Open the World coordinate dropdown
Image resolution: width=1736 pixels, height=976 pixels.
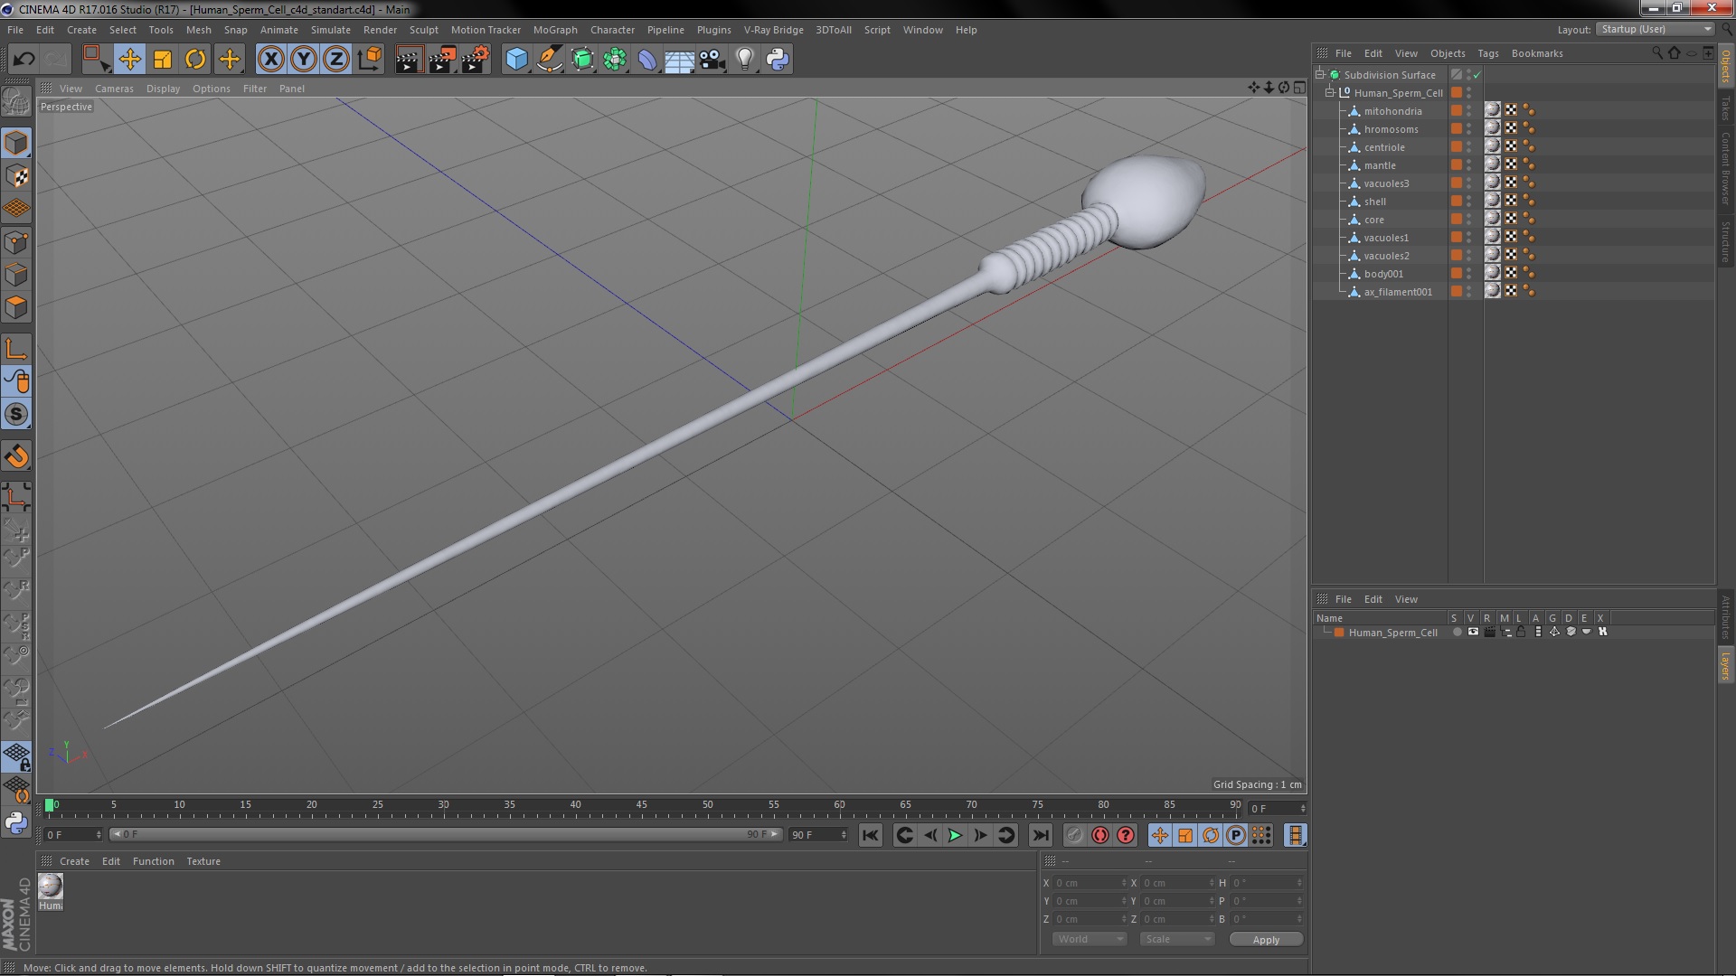tap(1090, 940)
